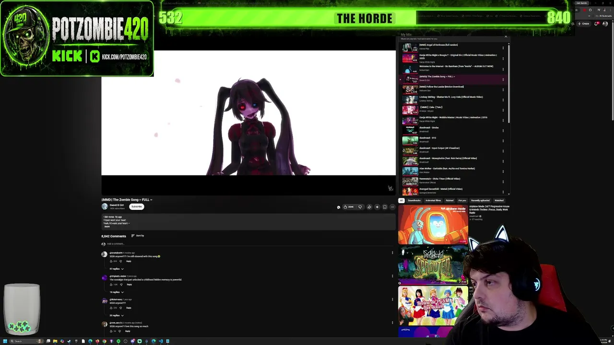The image size is (614, 345).
Task: Like the '2024 anyone???' comment
Action: pos(111,308)
